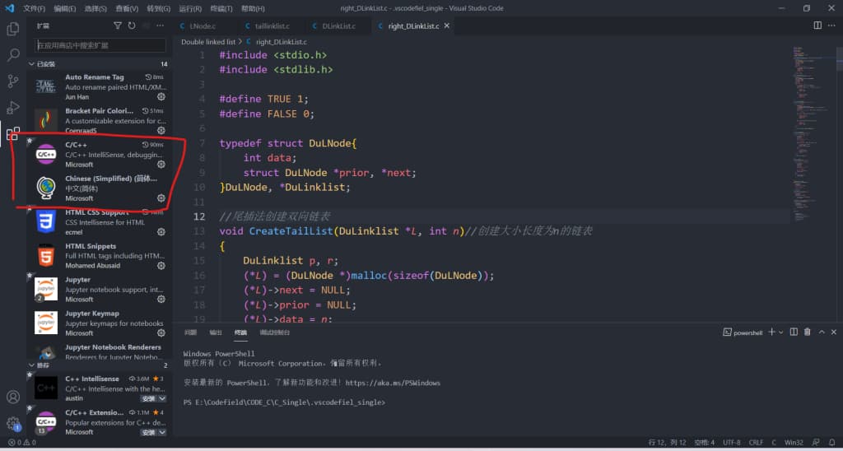Install the C/C++ Extension Pack
Screen dimensions: 843x451
click(148, 432)
